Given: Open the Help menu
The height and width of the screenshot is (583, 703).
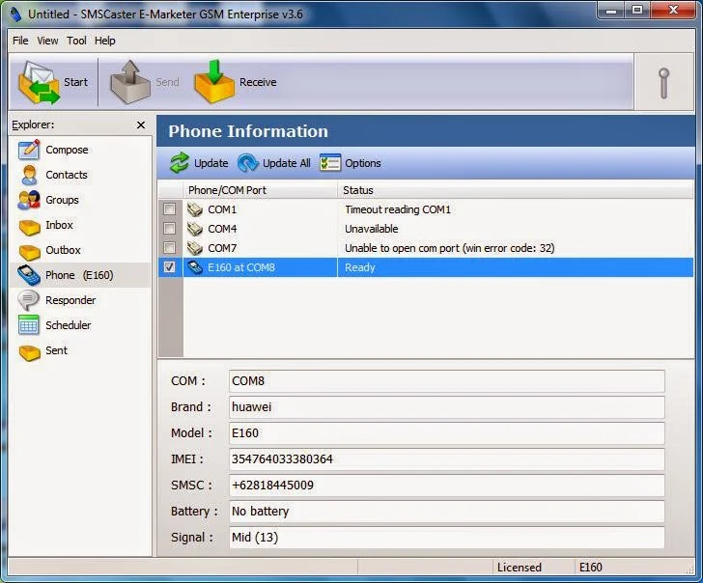Looking at the screenshot, I should pos(105,41).
